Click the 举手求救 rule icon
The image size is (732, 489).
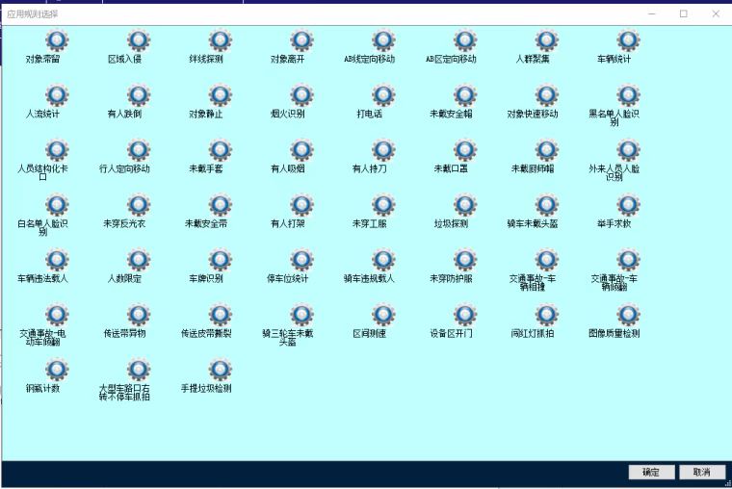(628, 205)
